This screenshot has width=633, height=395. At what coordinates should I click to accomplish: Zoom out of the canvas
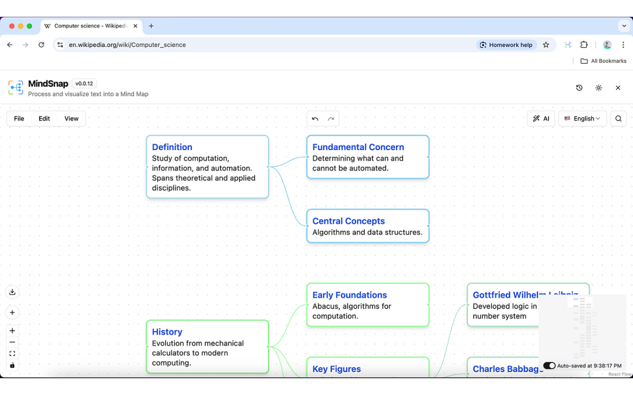click(x=12, y=341)
